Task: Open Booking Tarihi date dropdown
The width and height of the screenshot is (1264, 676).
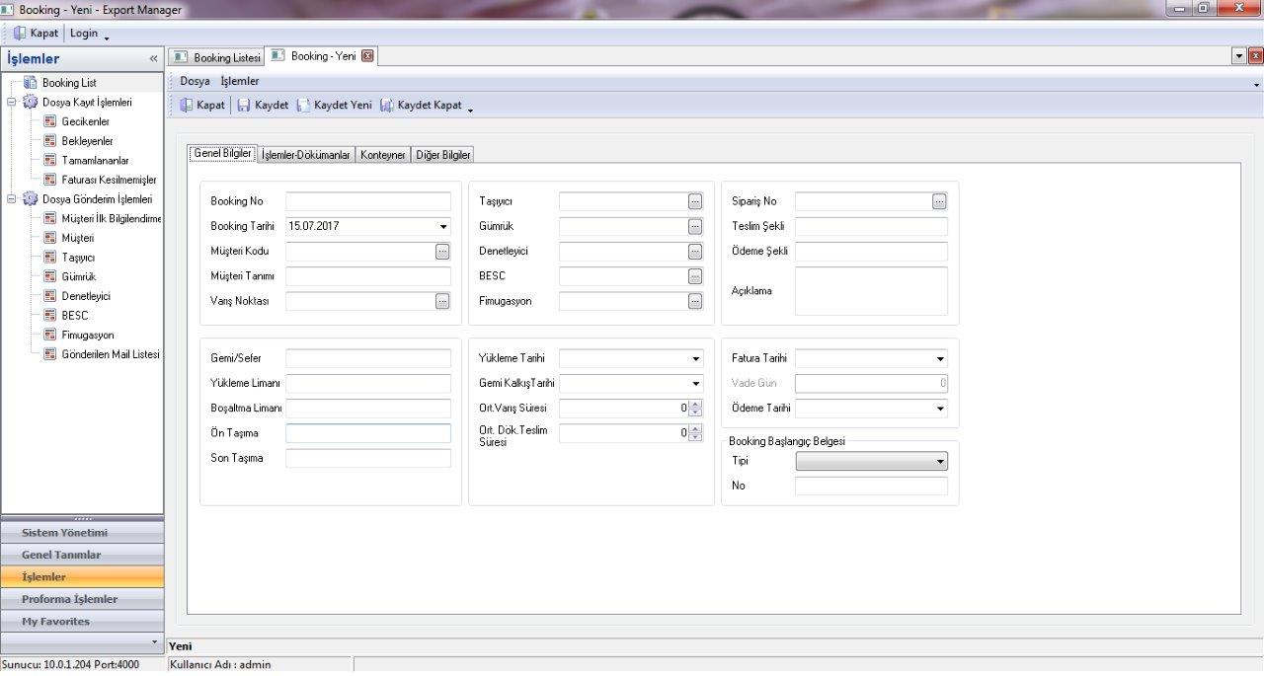Action: [x=442, y=227]
